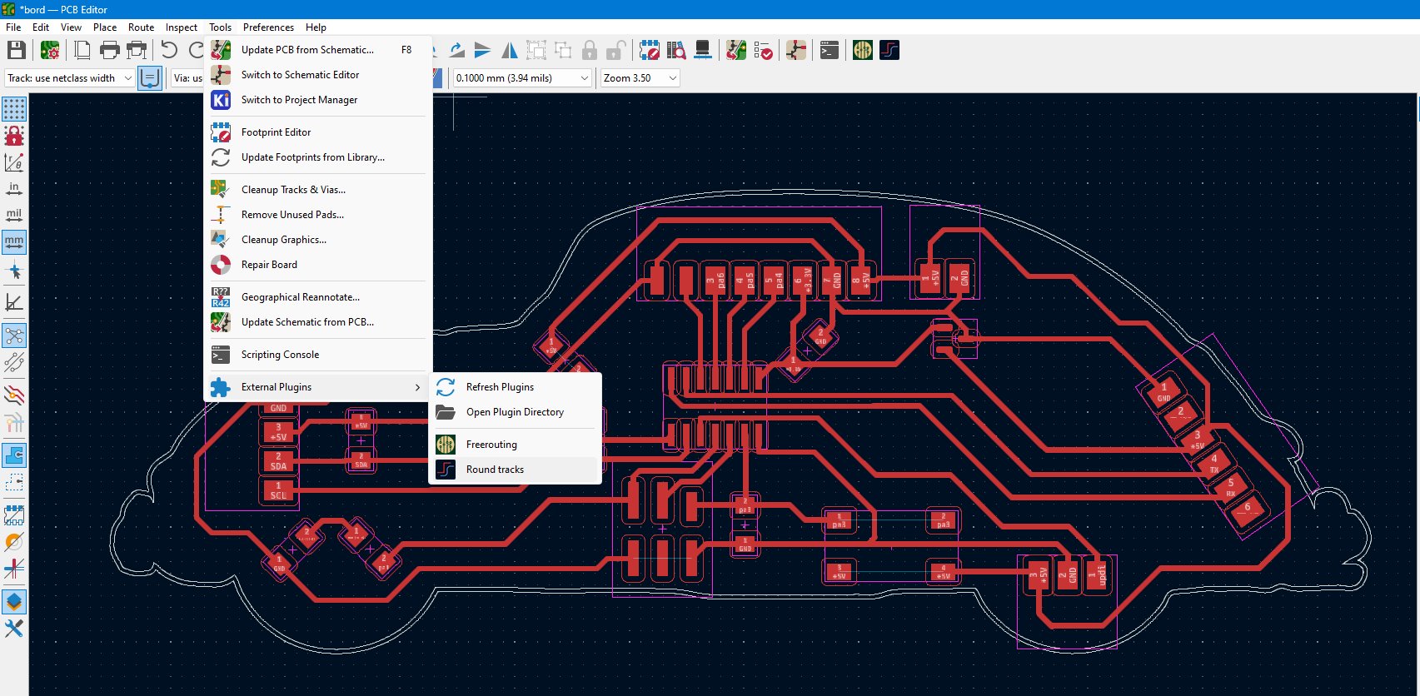The height and width of the screenshot is (696, 1420).
Task: Toggle curved ratsnest lines
Action: click(x=14, y=362)
